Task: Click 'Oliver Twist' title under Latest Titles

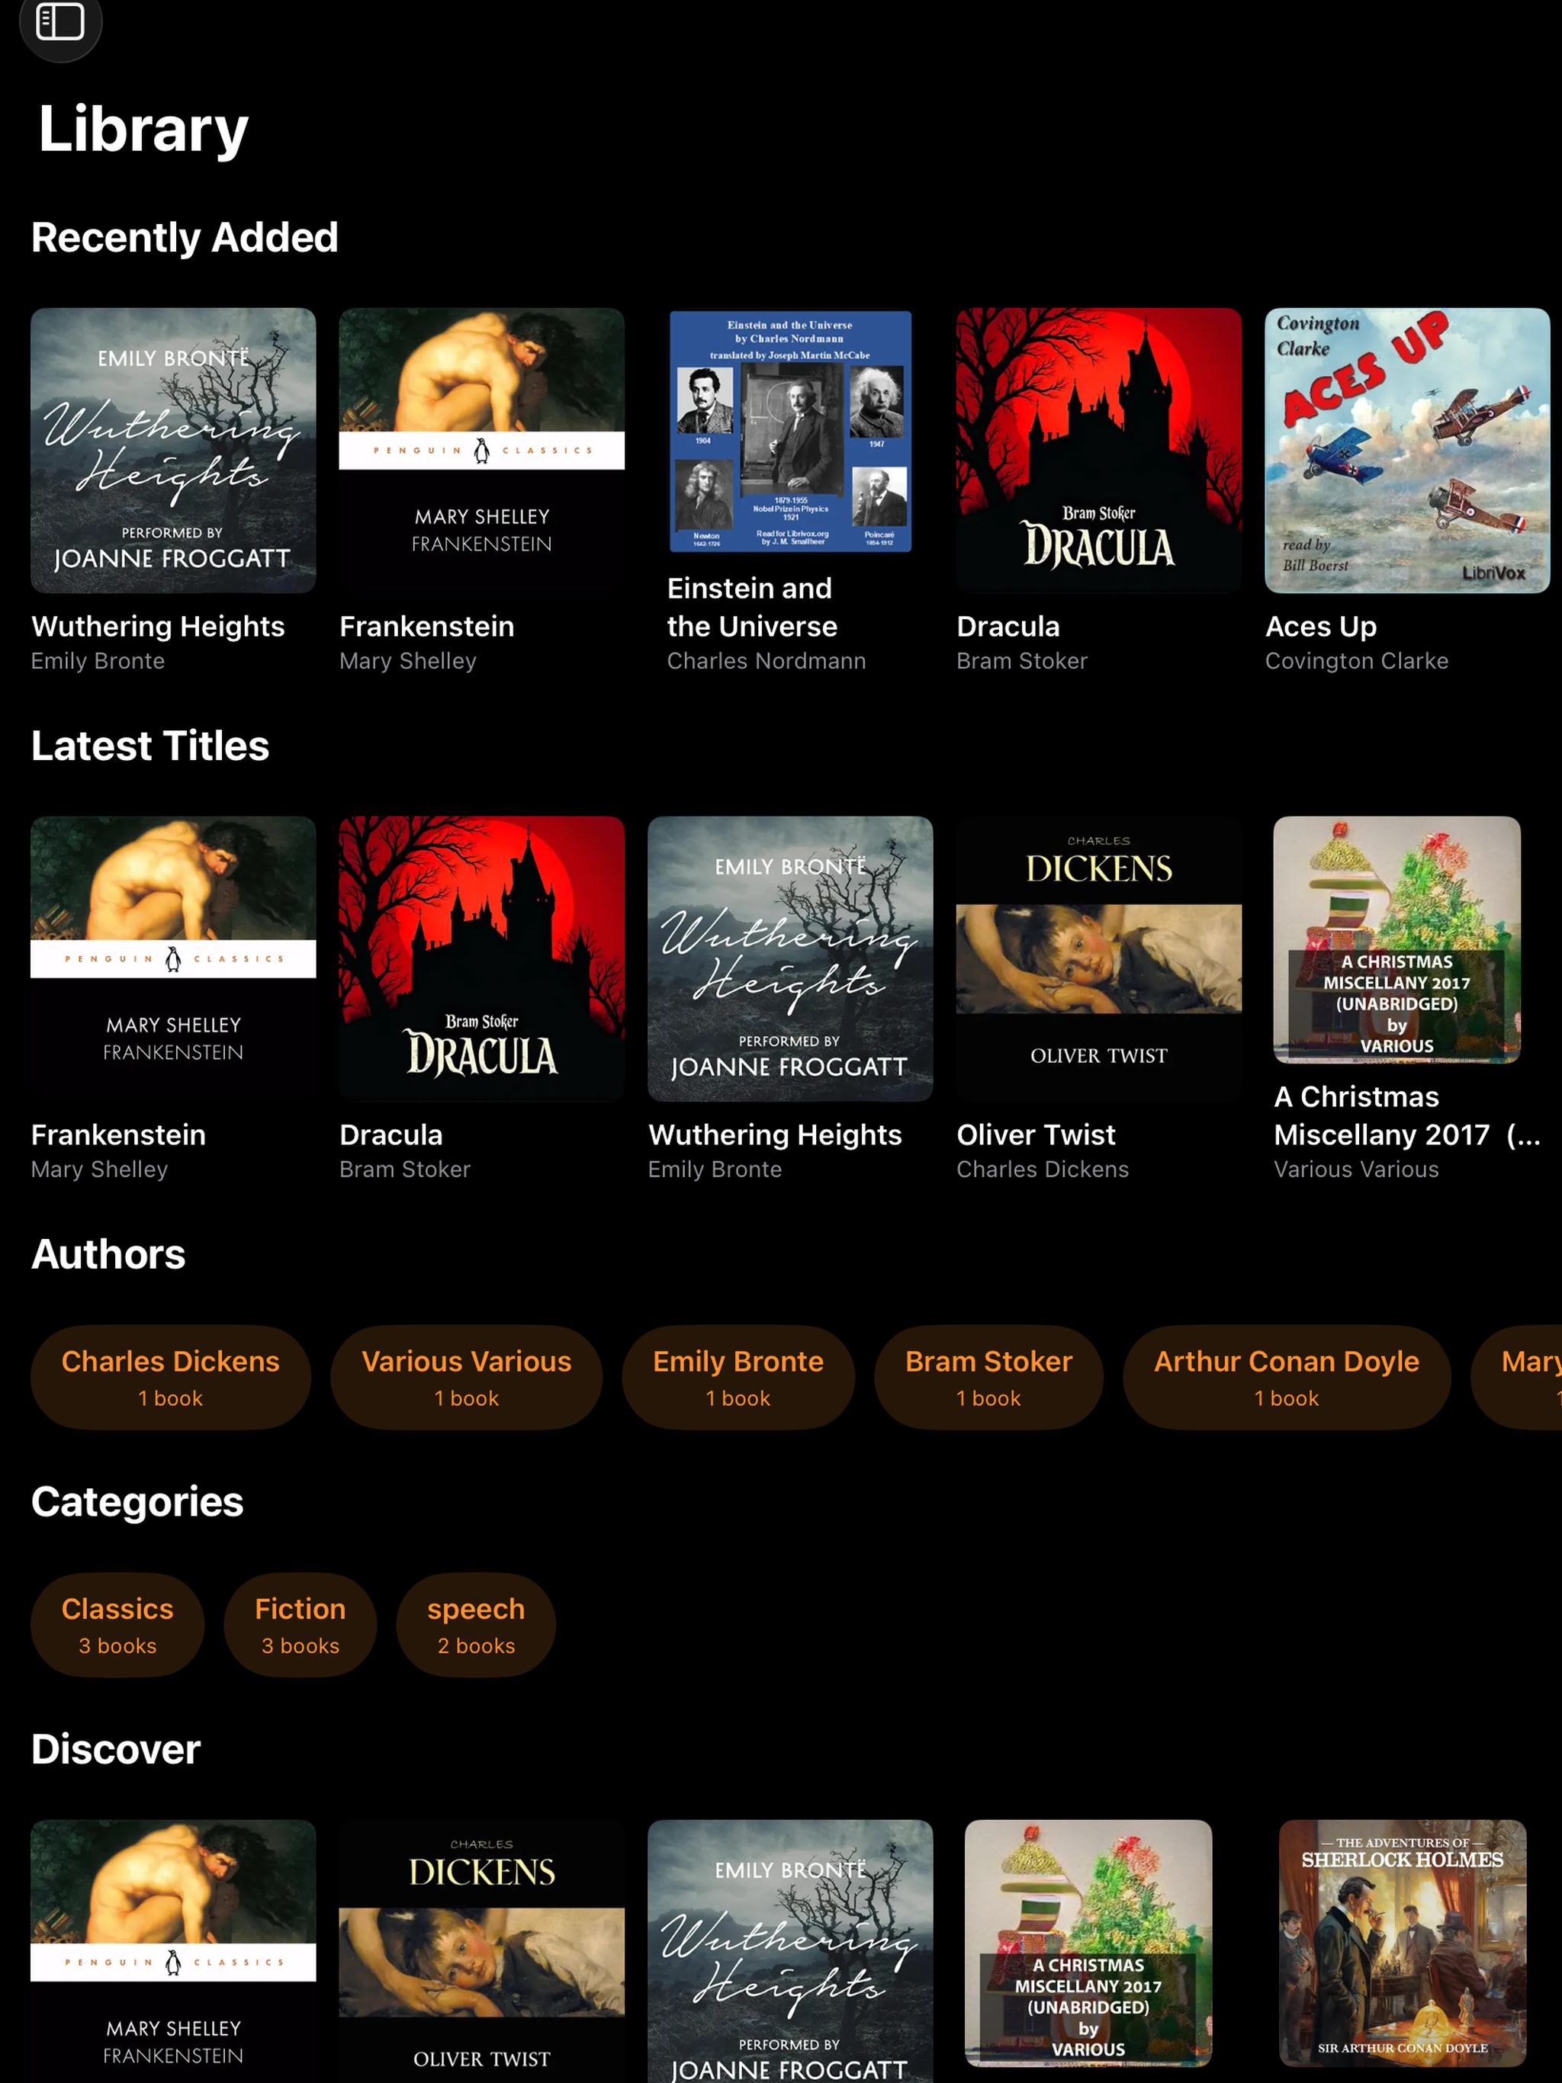Action: (x=1037, y=1135)
